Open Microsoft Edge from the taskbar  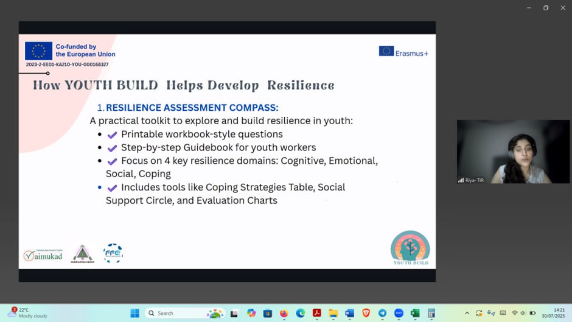click(x=300, y=313)
